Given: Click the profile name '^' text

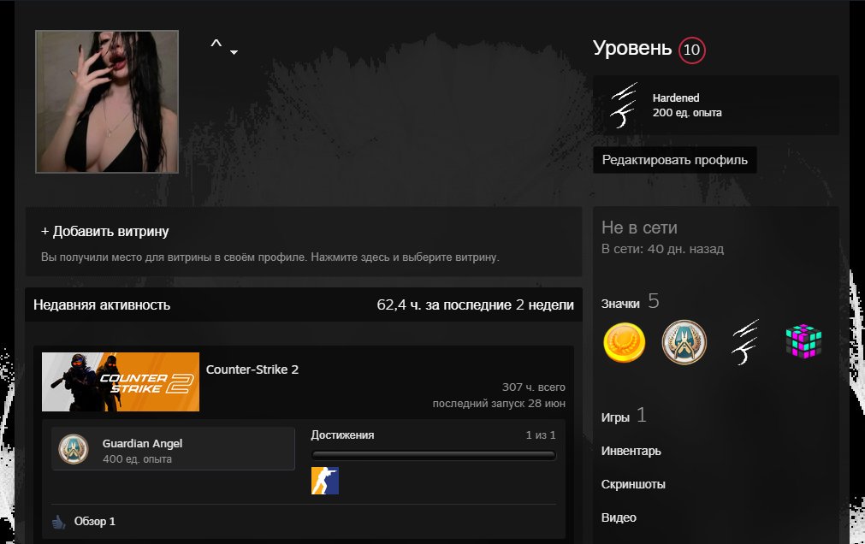Looking at the screenshot, I should click(x=216, y=44).
